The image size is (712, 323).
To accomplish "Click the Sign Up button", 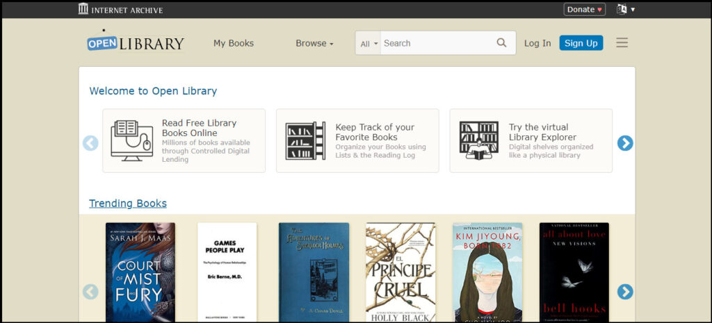I will (x=581, y=43).
